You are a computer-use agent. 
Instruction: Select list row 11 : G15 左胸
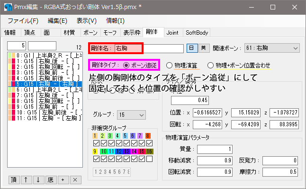(x=45, y=118)
